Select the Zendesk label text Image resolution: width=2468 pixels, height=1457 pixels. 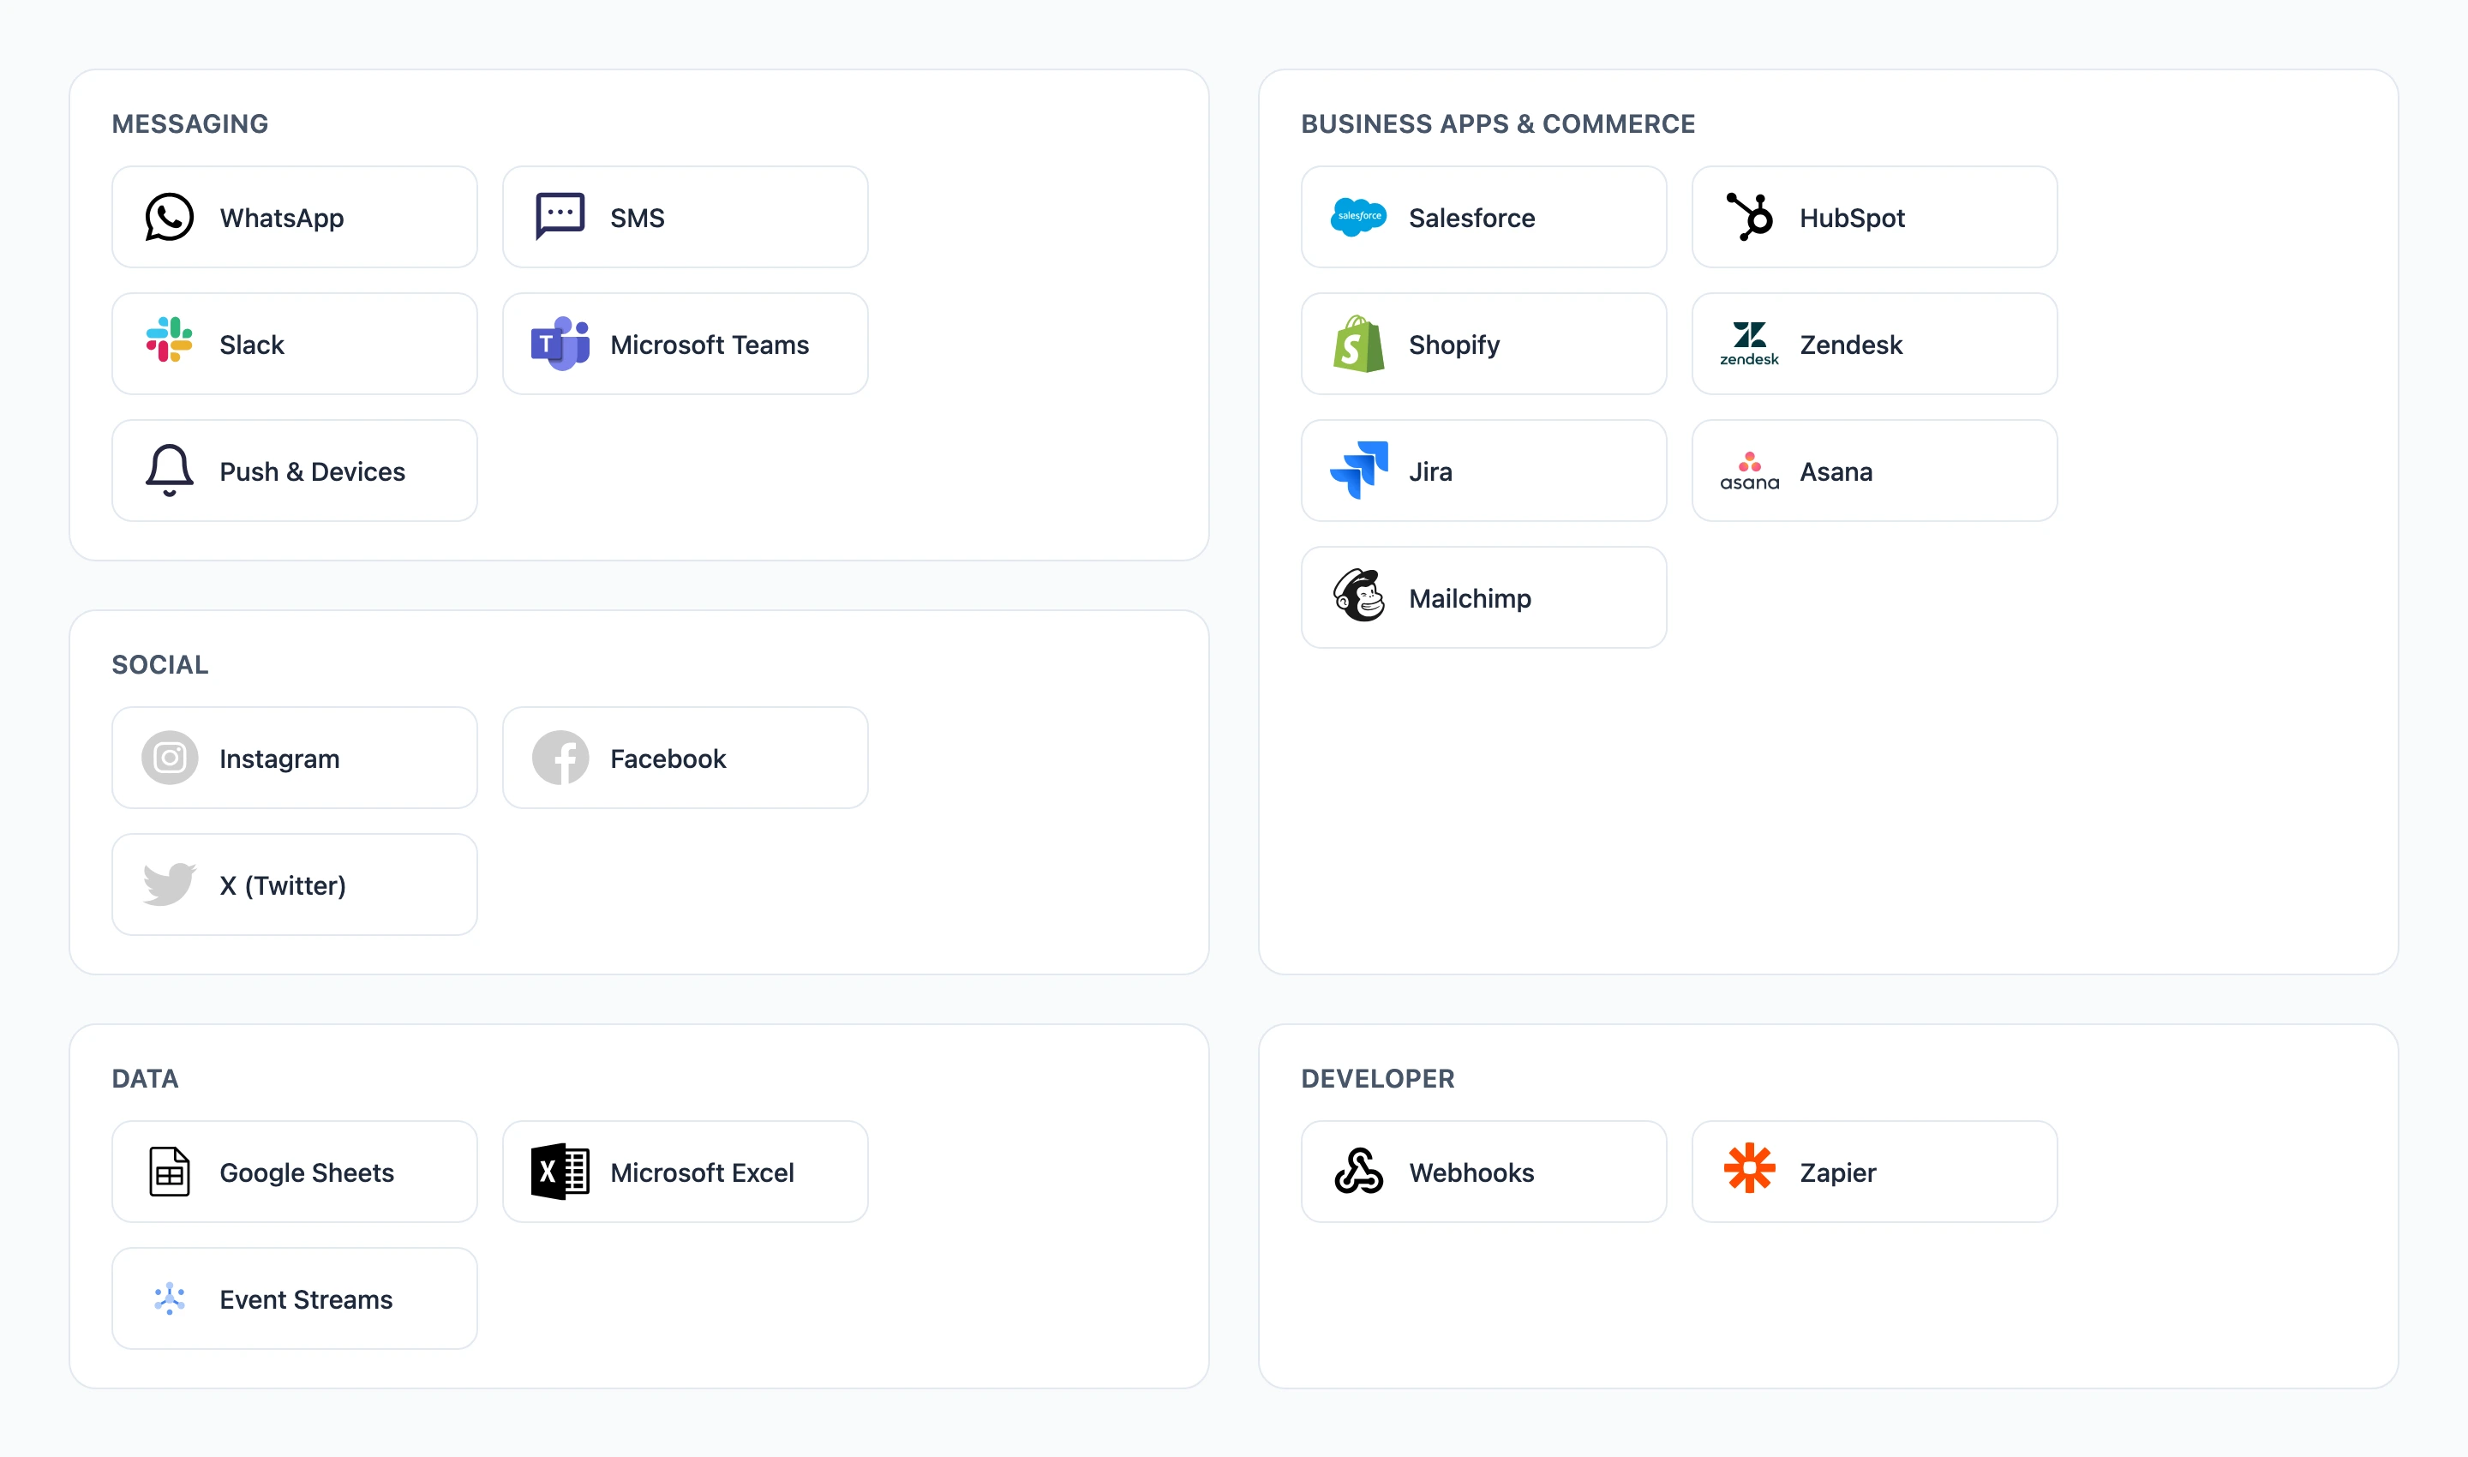1850,345
